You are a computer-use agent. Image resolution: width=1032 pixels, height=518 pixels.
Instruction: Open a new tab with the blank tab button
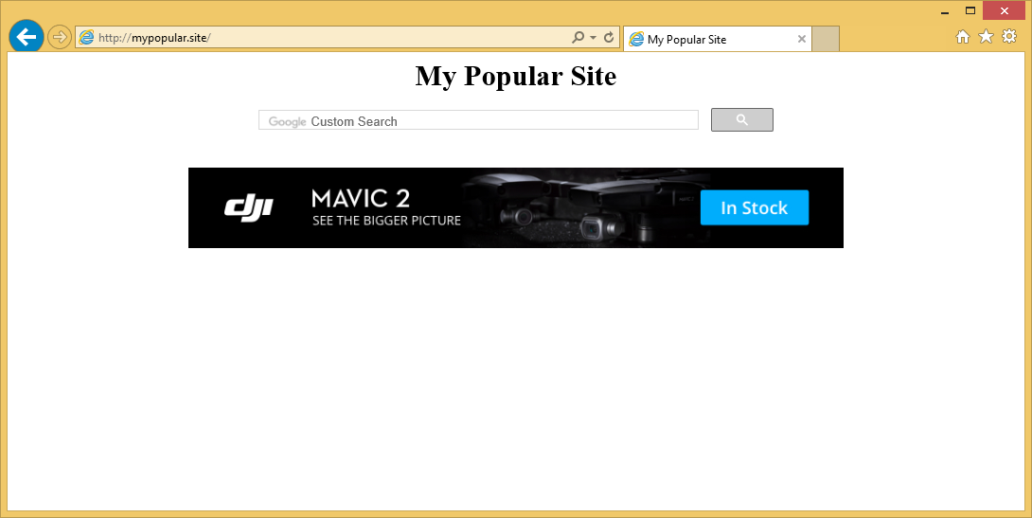[826, 39]
